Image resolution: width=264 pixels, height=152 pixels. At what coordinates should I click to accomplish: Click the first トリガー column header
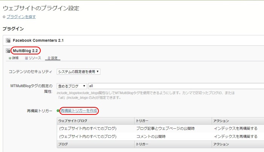point(173,121)
